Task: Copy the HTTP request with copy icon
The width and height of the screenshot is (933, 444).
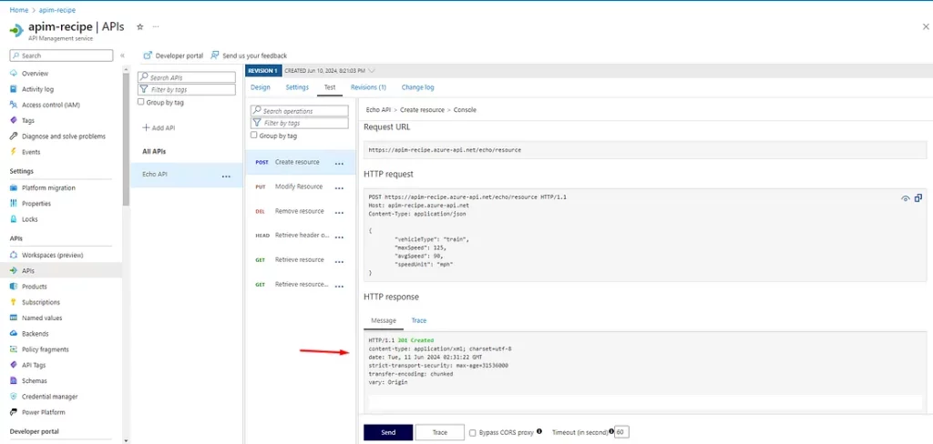Action: [918, 198]
